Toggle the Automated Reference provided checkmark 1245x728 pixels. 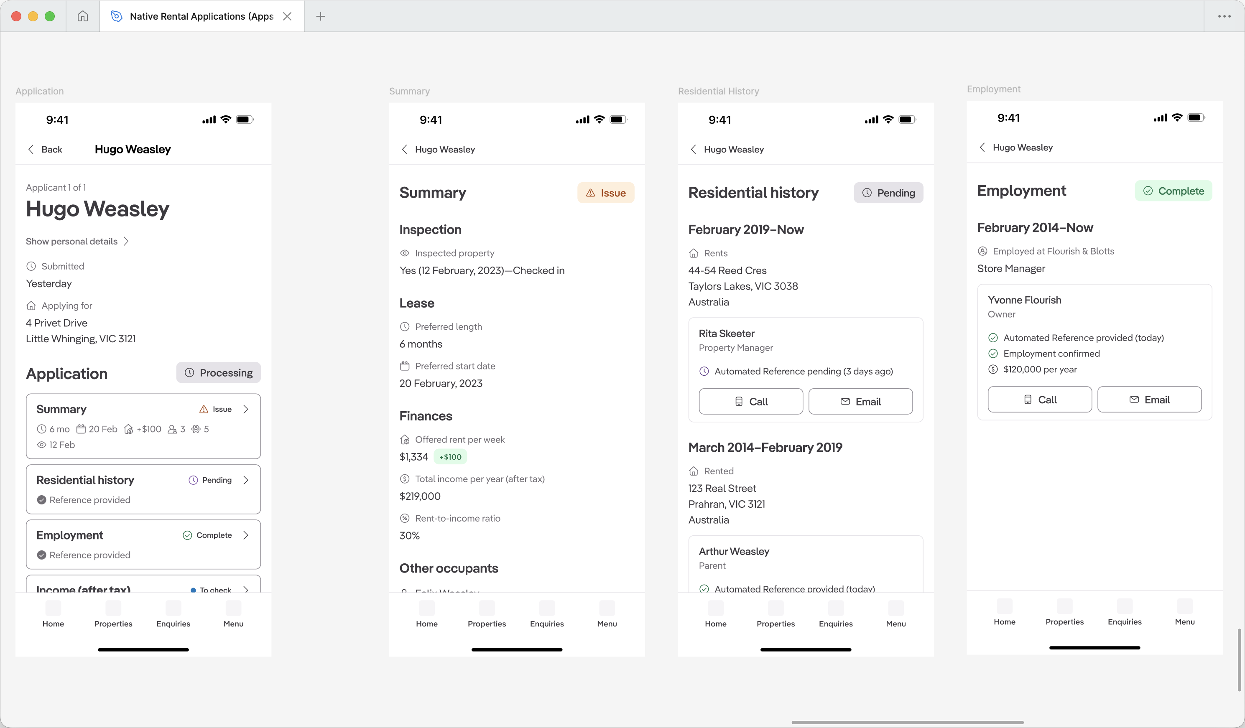[993, 337]
